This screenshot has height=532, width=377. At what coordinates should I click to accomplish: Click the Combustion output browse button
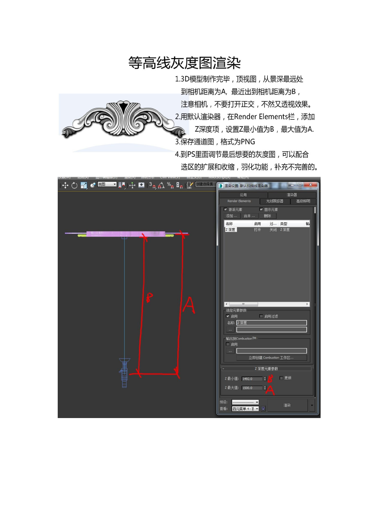coord(230,351)
